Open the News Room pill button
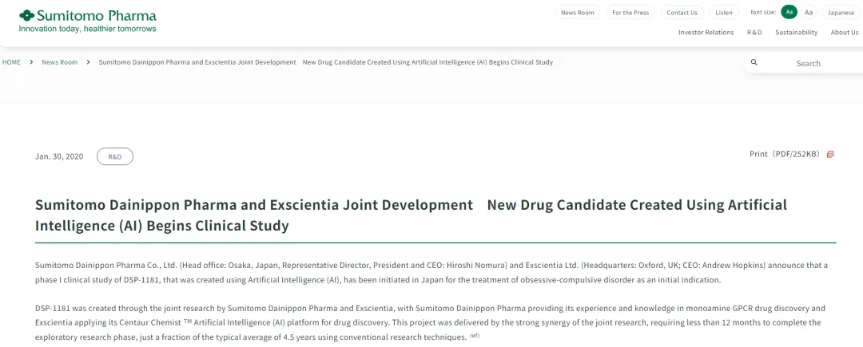The width and height of the screenshot is (863, 347). pyautogui.click(x=577, y=12)
